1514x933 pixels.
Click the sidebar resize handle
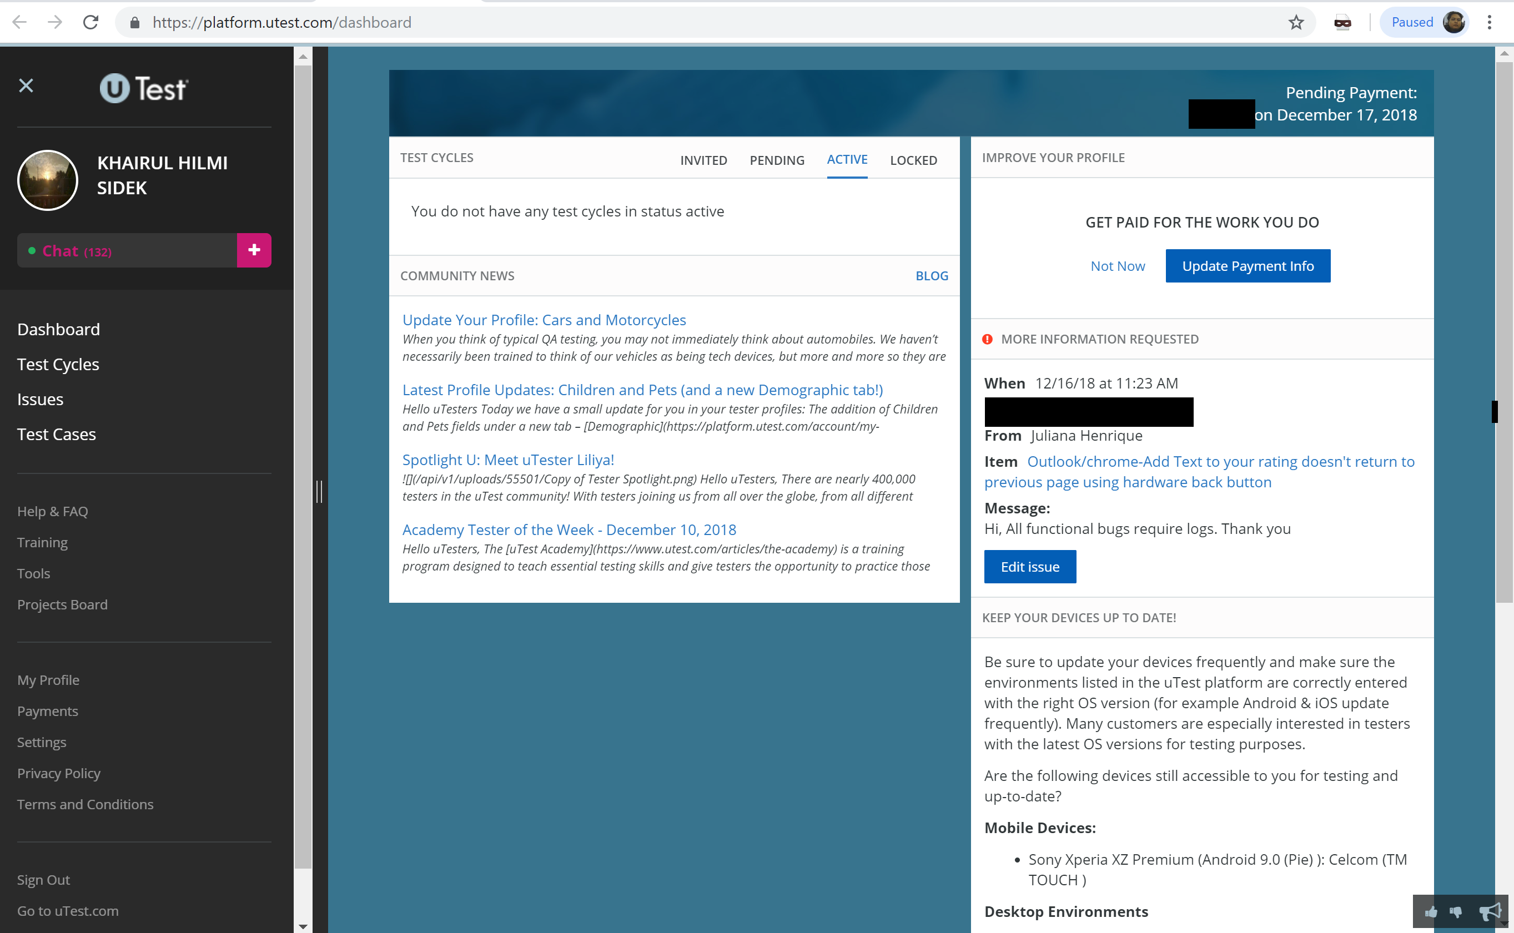click(319, 491)
